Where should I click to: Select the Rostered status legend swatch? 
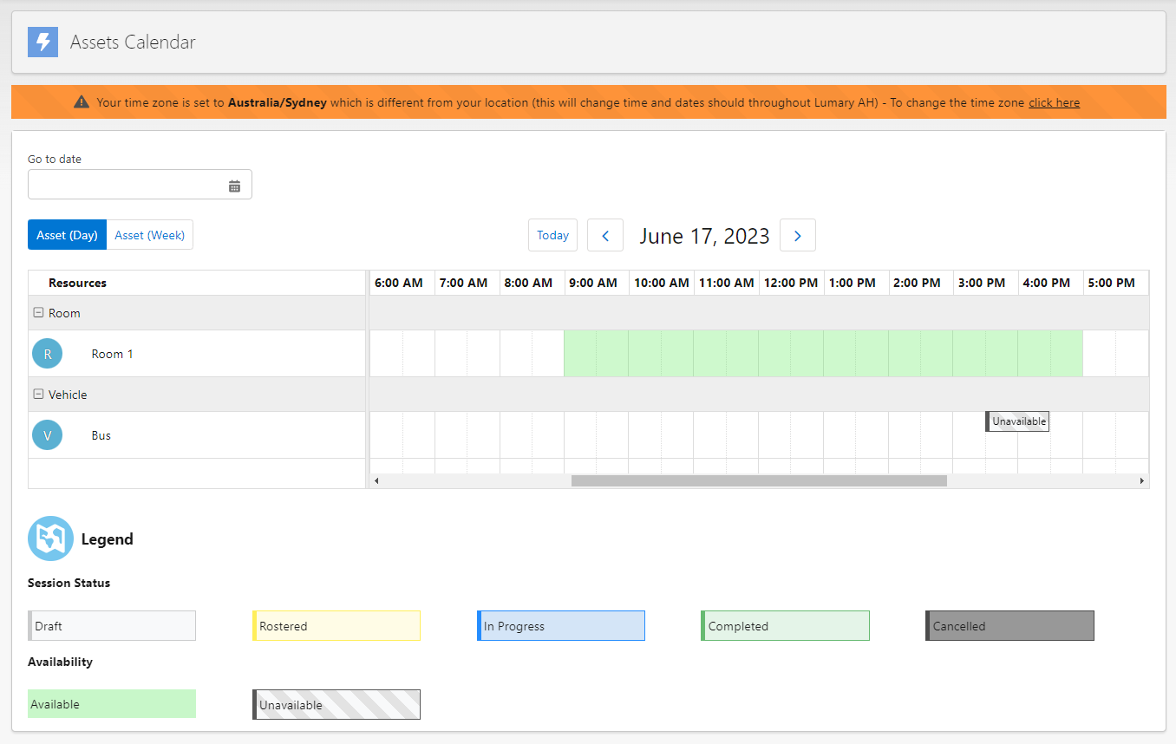pyautogui.click(x=336, y=625)
